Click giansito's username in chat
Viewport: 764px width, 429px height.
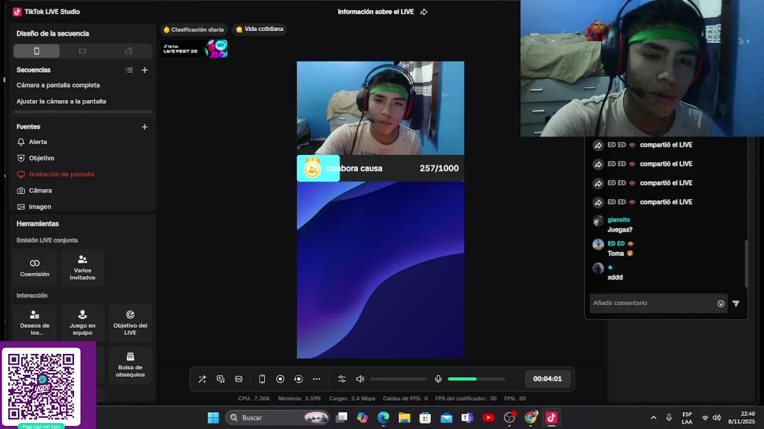(x=619, y=220)
